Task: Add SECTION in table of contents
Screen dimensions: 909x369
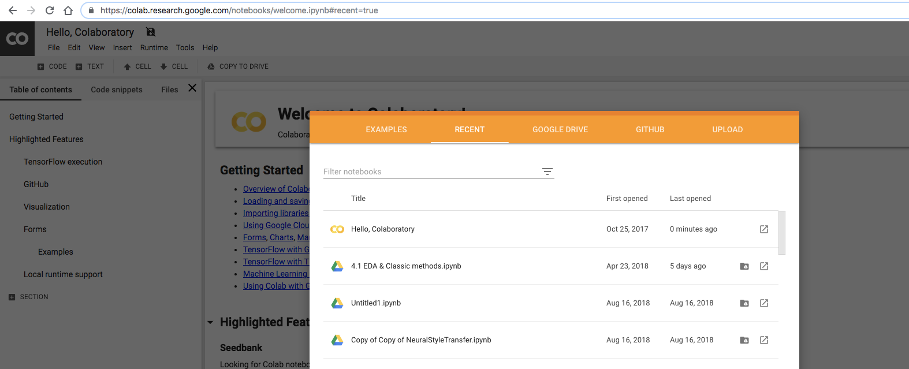Action: click(x=28, y=297)
